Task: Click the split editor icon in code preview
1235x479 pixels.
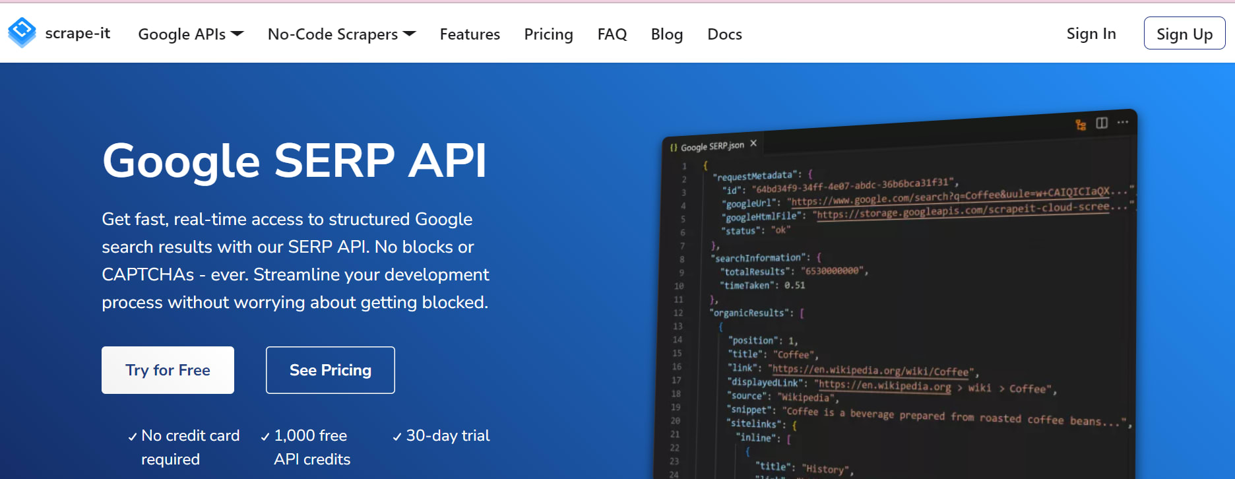Action: coord(1102,123)
